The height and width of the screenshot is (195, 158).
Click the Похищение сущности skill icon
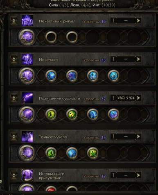(x=27, y=98)
